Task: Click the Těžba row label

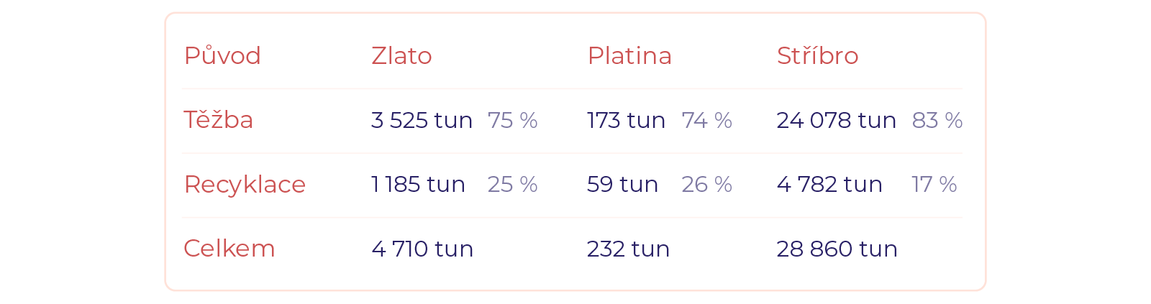Action: (x=218, y=120)
